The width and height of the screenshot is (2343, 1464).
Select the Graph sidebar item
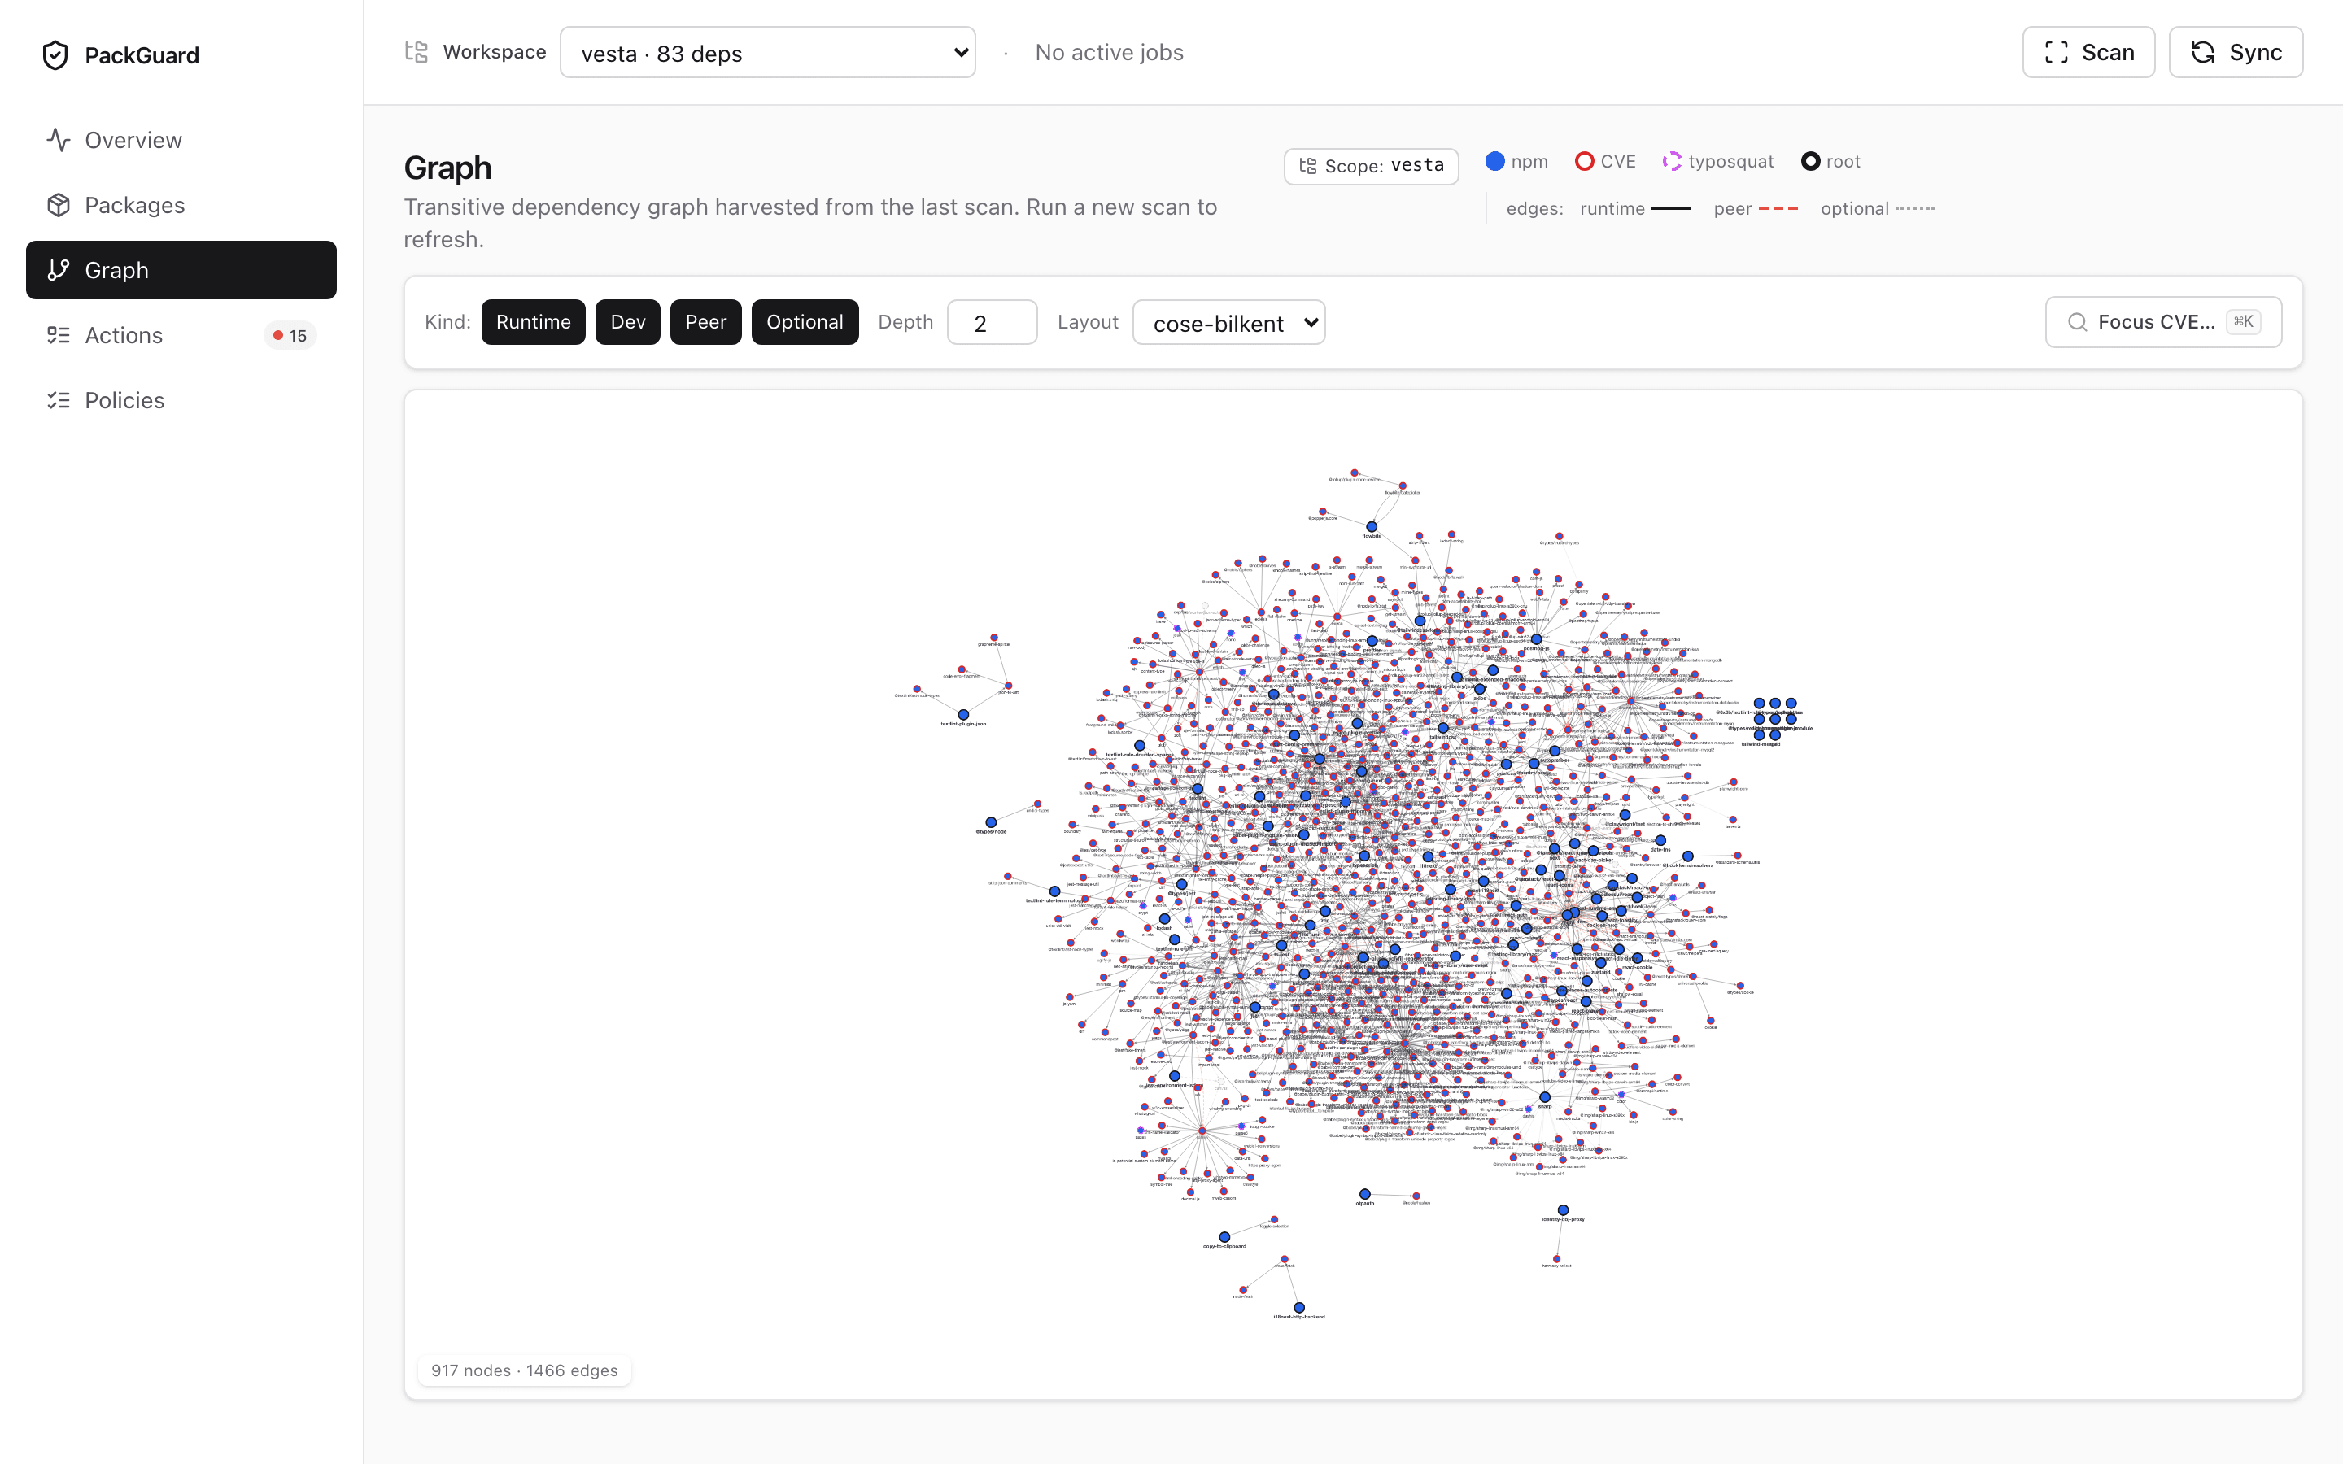tap(181, 270)
